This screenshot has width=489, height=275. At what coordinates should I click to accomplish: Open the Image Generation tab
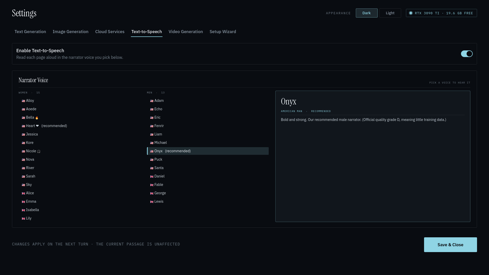click(71, 32)
